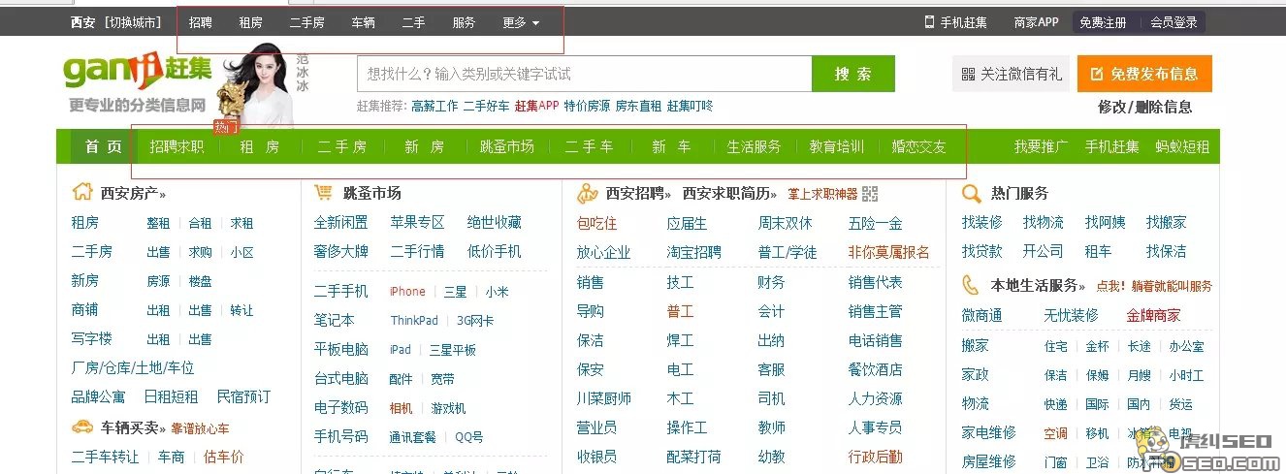Click the magnifier icon beside 热门服务

click(x=971, y=193)
